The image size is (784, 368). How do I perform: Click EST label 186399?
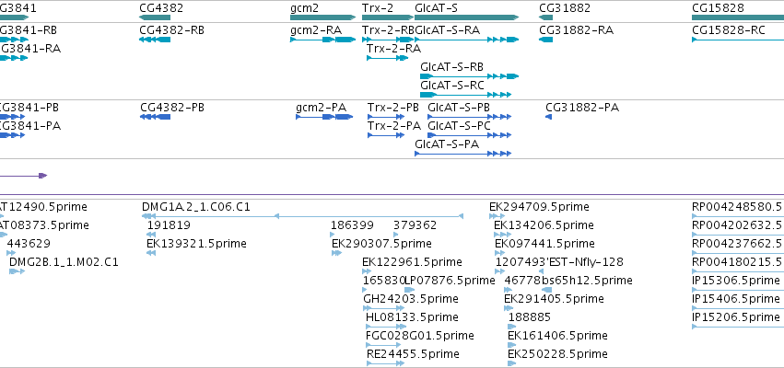click(352, 225)
